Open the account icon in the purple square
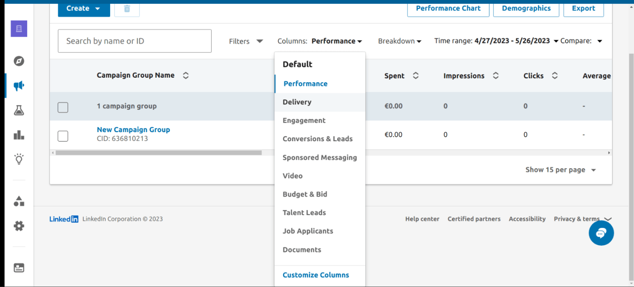Image resolution: width=634 pixels, height=287 pixels. click(x=19, y=28)
